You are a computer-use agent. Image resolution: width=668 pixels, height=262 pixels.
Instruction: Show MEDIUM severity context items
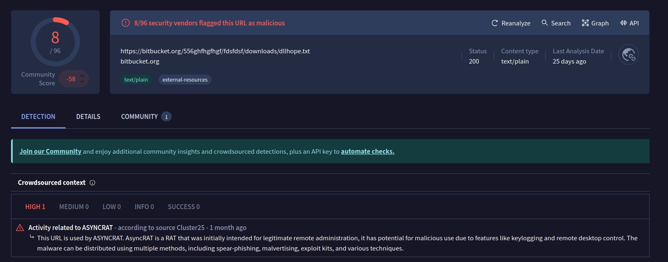tap(74, 207)
